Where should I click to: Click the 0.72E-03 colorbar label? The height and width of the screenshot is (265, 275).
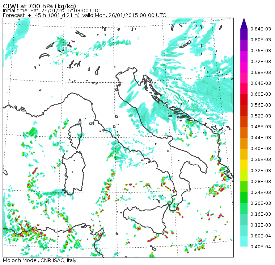[261, 62]
